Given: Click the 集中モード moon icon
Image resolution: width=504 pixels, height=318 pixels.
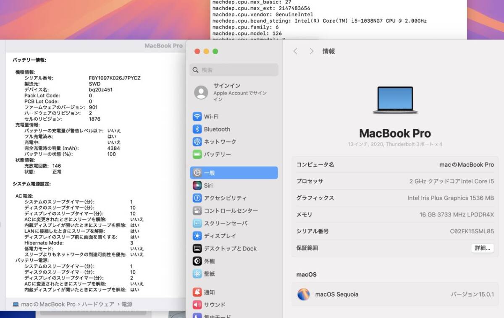Looking at the screenshot, I should (197, 315).
